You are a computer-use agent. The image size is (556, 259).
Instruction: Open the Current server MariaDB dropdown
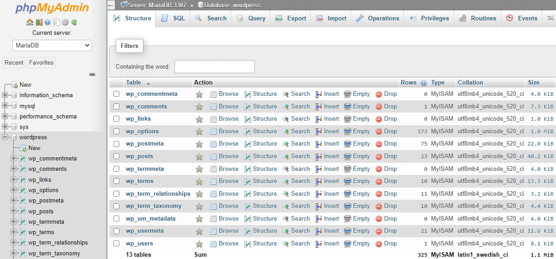pyautogui.click(x=52, y=45)
